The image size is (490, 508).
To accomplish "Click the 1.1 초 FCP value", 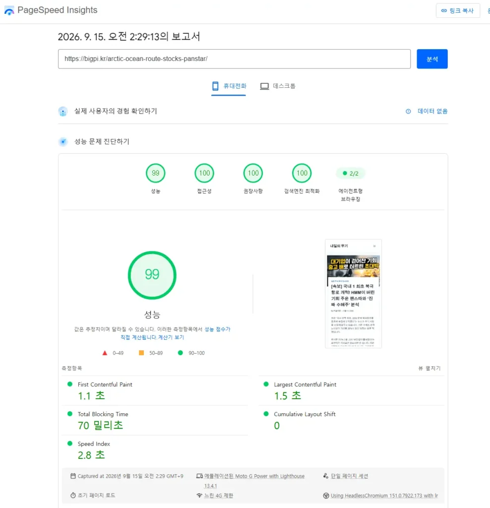I will point(92,396).
